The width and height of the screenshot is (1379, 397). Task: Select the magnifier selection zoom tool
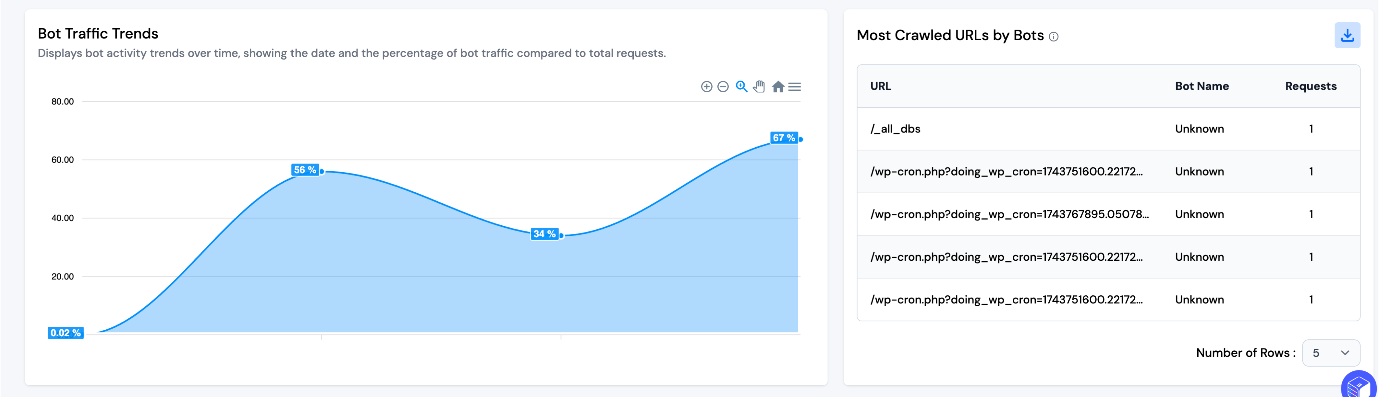click(741, 86)
